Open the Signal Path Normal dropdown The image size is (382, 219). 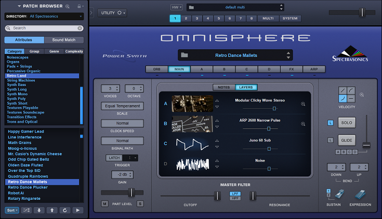tap(122, 141)
